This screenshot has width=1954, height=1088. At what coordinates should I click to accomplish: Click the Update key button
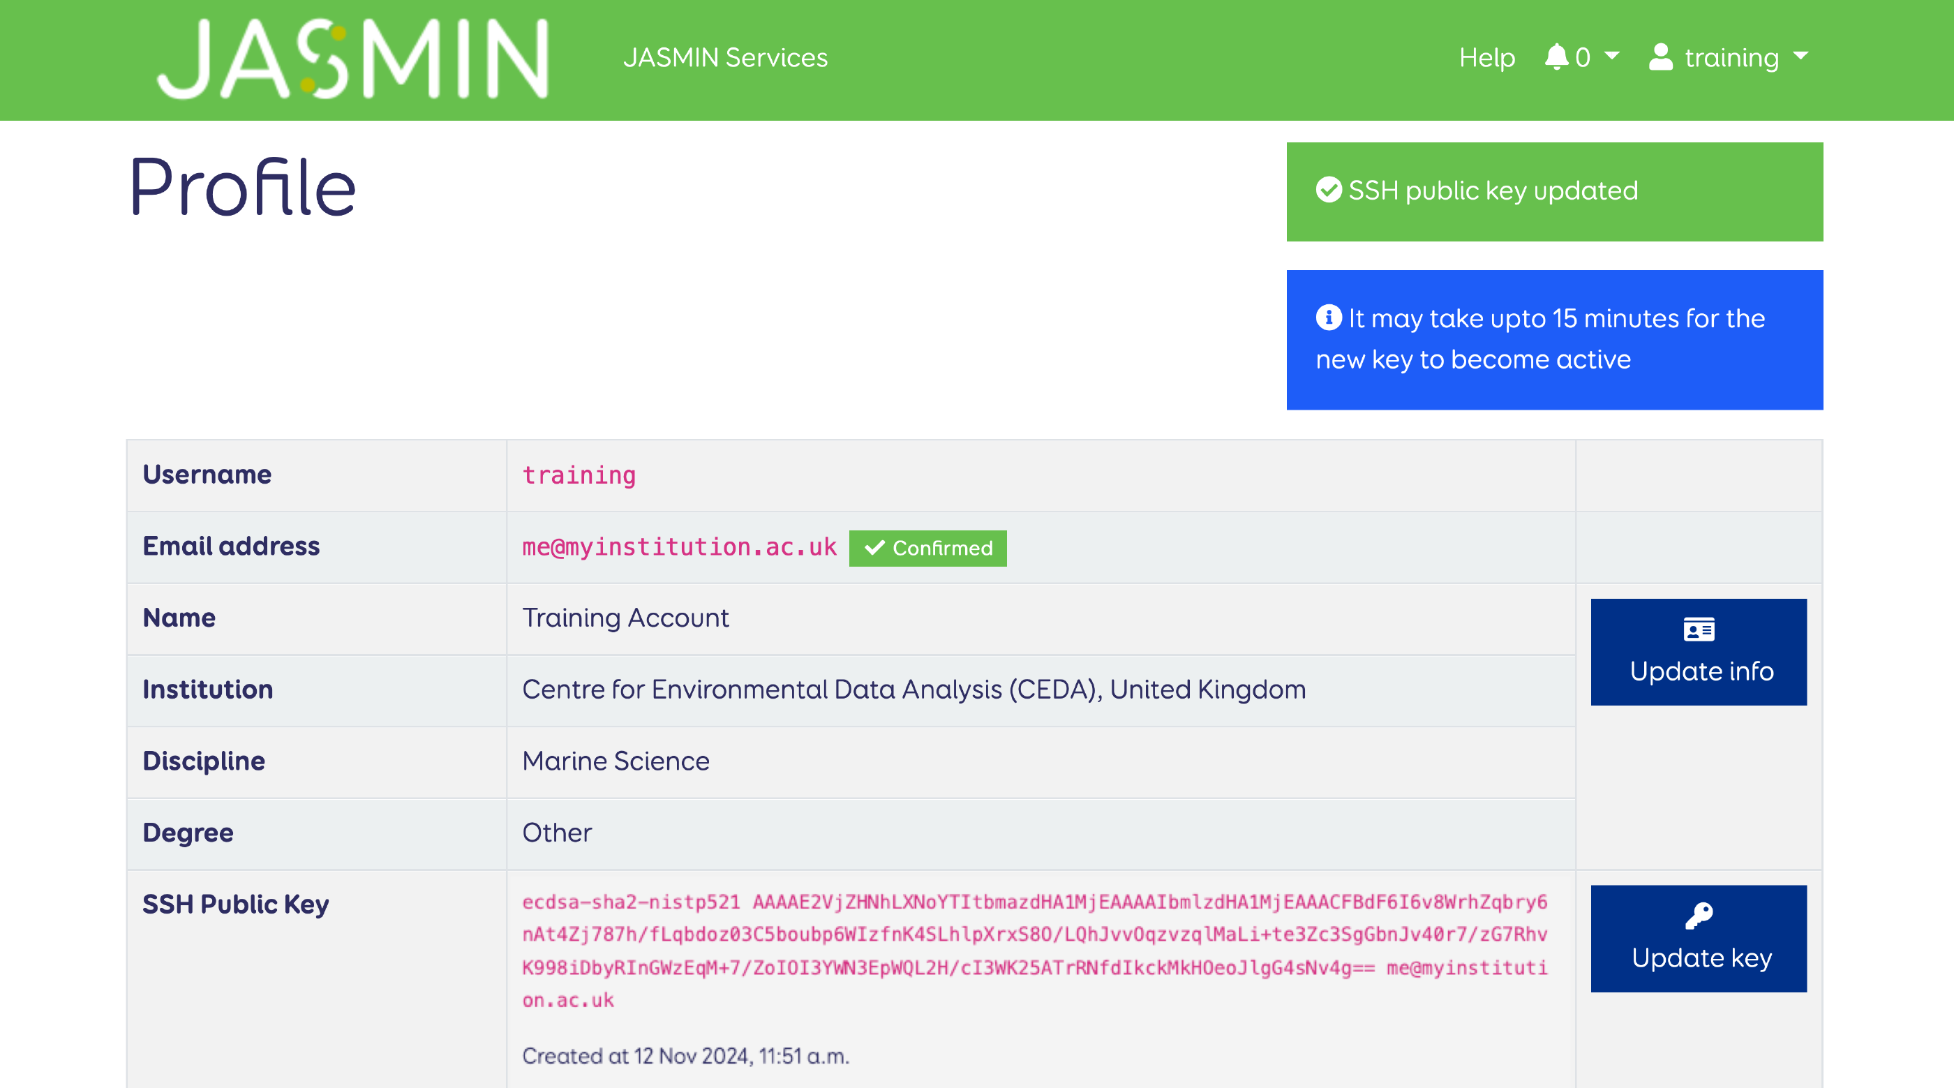coord(1699,939)
